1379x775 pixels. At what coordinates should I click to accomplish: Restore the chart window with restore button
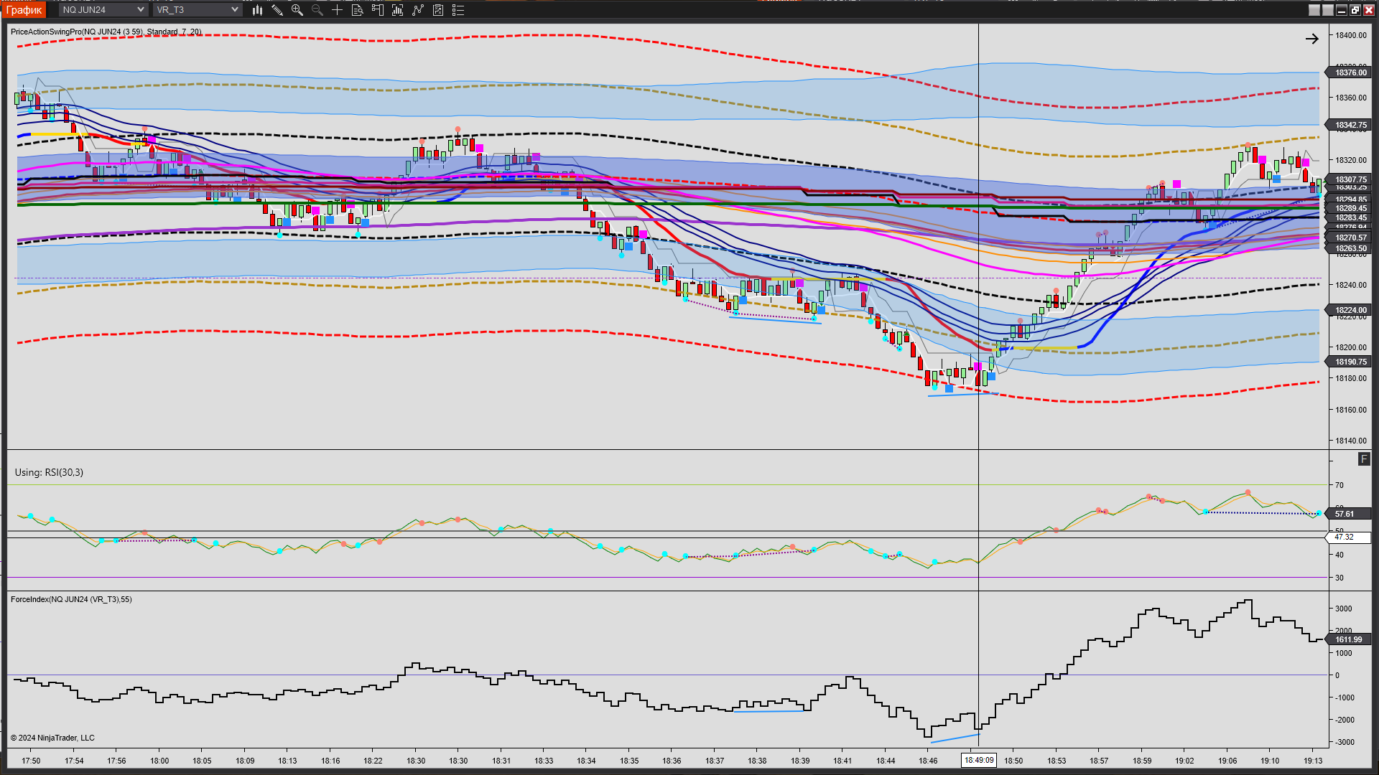click(x=1355, y=10)
